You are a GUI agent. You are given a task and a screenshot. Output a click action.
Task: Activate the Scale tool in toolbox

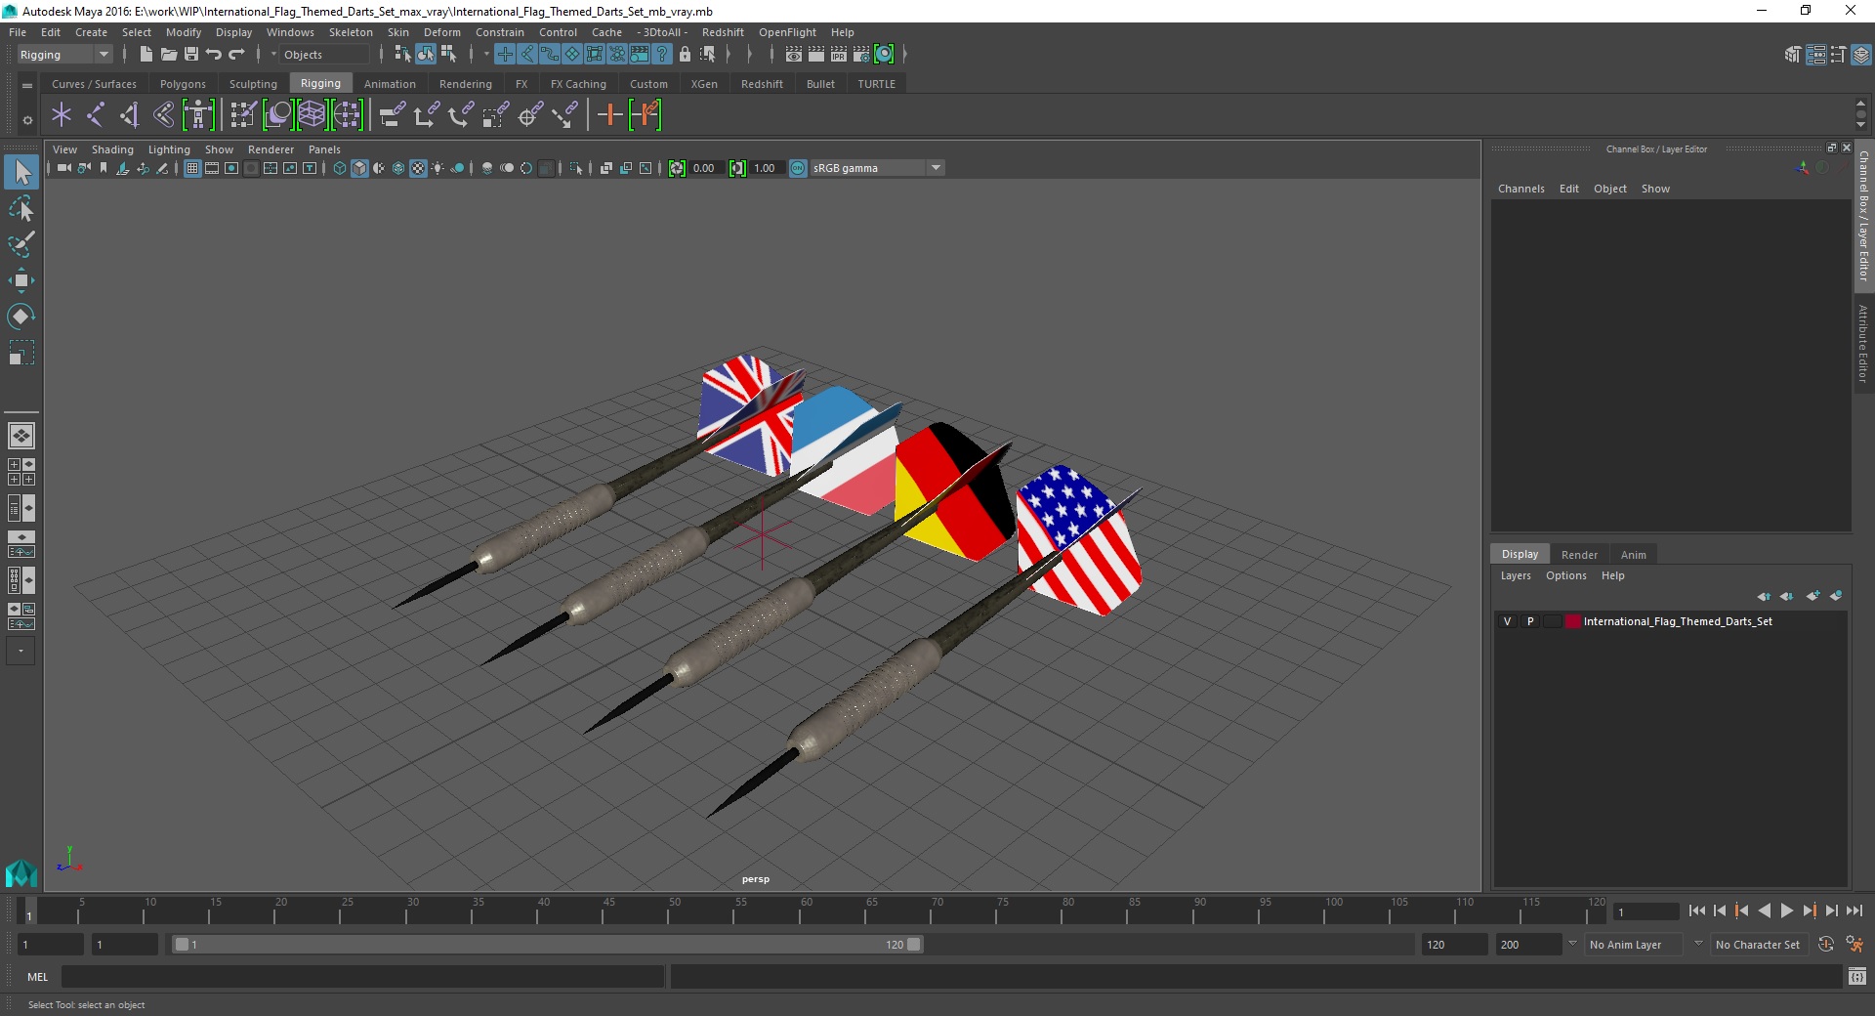click(21, 352)
